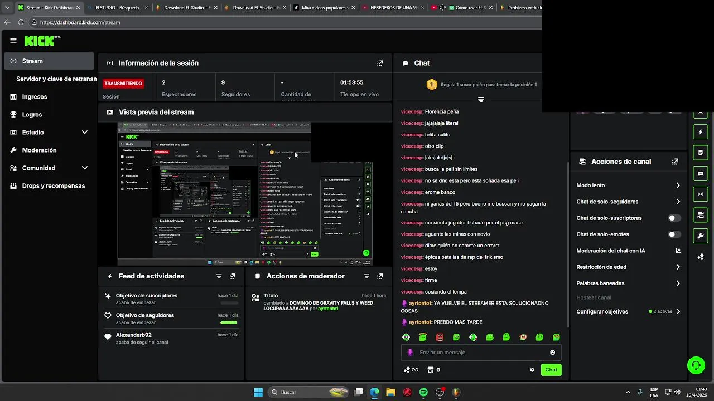The width and height of the screenshot is (714, 401).
Task: Pop out the Información de la sesión panel
Action: 380,63
